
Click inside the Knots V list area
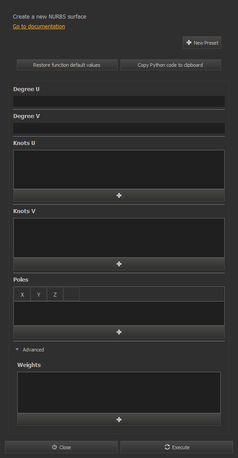point(119,238)
